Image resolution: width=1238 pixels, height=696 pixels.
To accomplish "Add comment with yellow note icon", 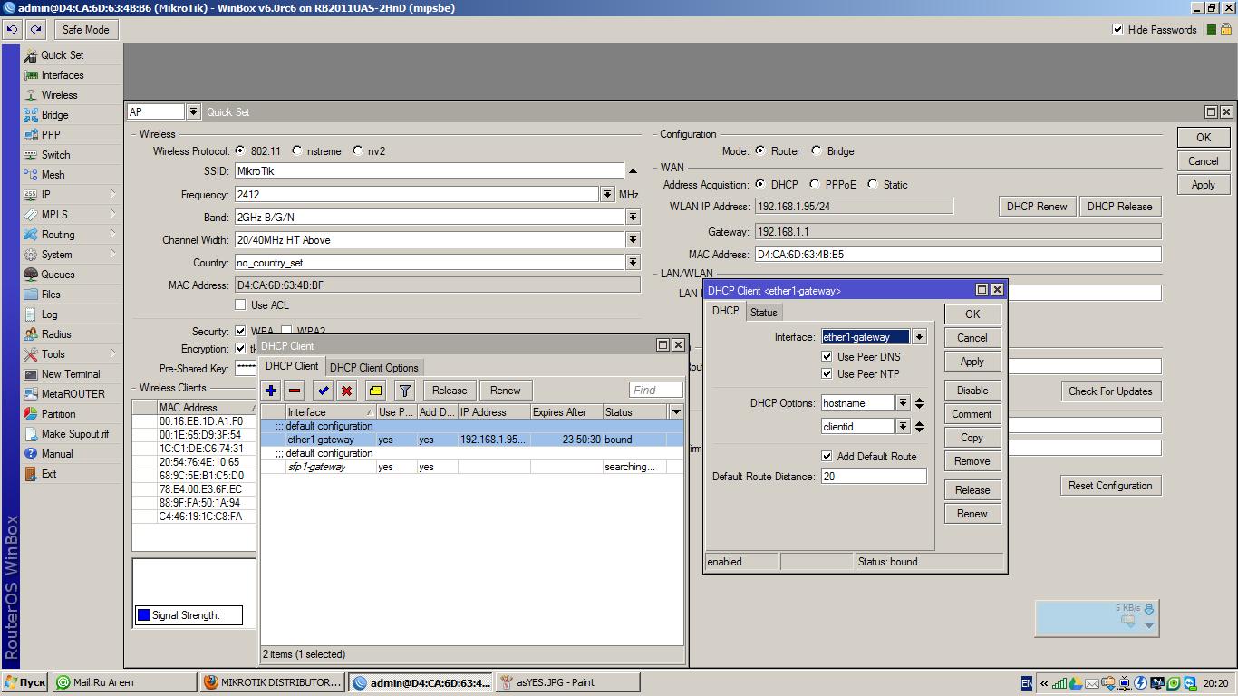I will click(375, 391).
